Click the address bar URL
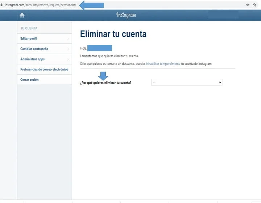Viewport: 261px width, 203px height. coord(41,5)
